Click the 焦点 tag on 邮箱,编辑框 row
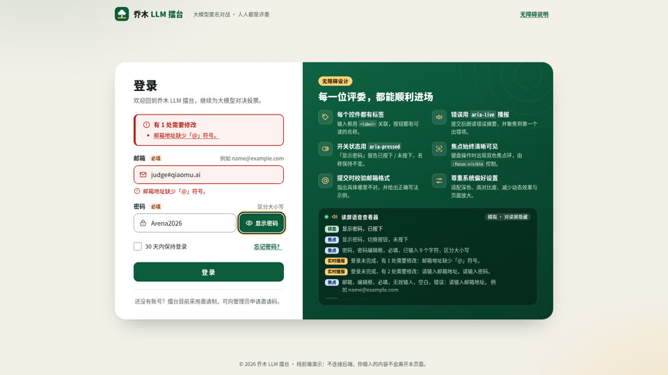Screen dimensions: 668x375 coord(332,283)
